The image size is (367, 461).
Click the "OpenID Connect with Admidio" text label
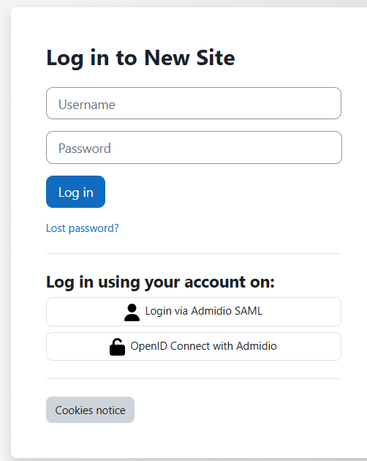click(204, 346)
